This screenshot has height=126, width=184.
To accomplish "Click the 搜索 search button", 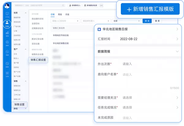I will 147,21.
